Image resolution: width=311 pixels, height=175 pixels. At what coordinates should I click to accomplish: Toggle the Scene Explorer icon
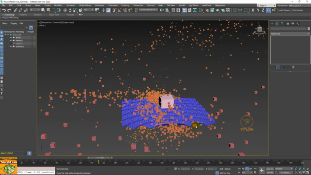coord(173,10)
